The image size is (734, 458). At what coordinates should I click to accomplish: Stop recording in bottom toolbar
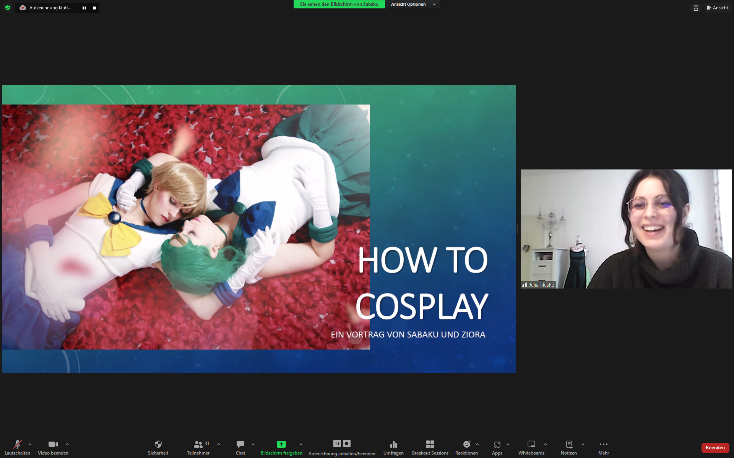click(x=347, y=443)
